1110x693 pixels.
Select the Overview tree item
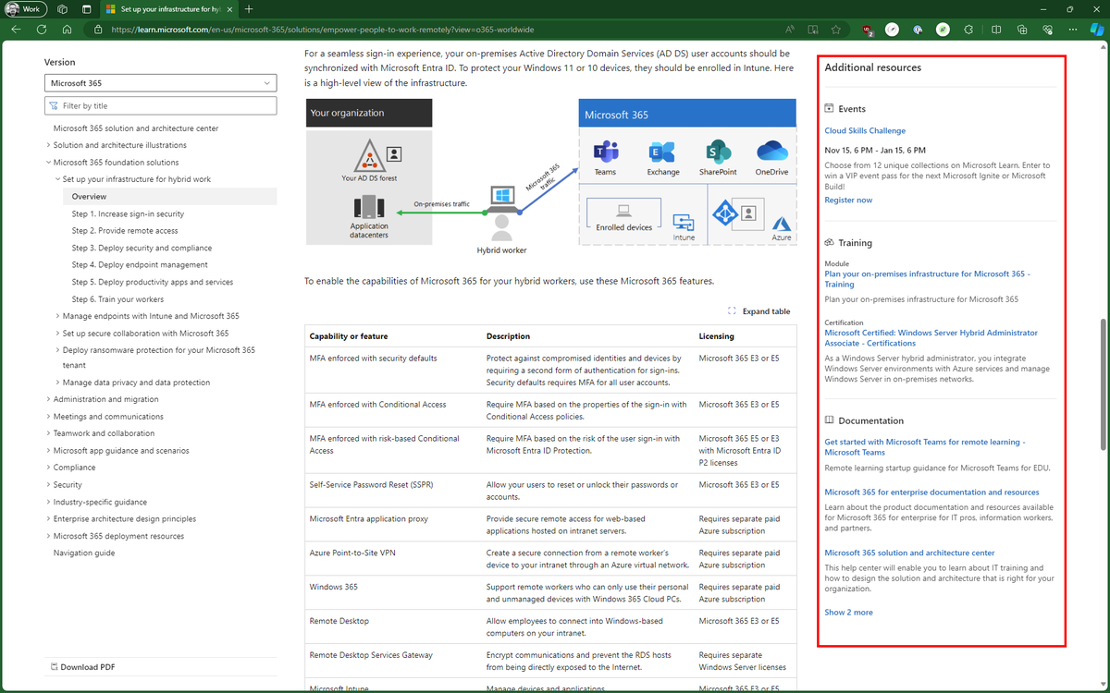point(169,197)
